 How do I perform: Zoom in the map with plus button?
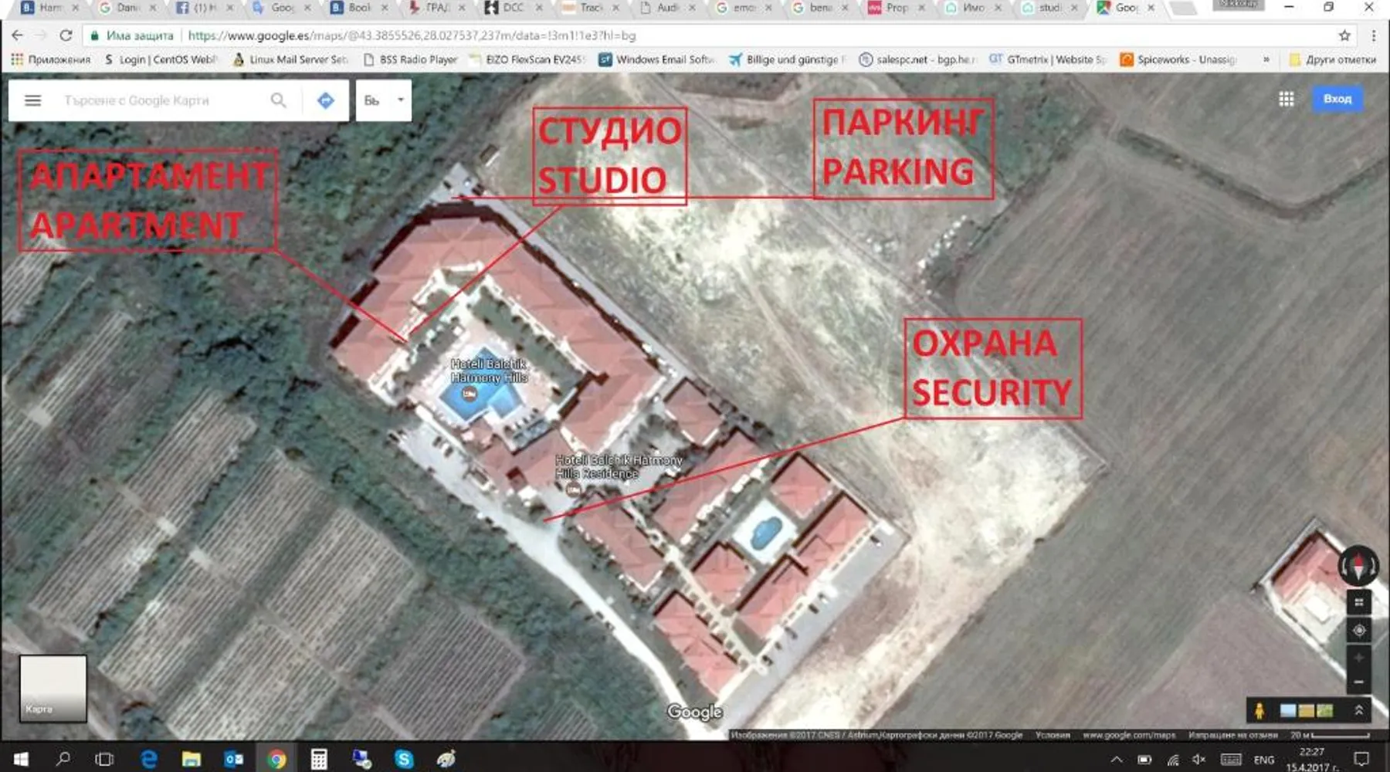[1358, 658]
